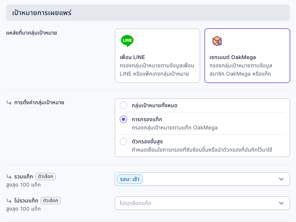Focus the โปรดเลือกแท็ก tag input field
The width and height of the screenshot is (296, 222).
point(202,203)
